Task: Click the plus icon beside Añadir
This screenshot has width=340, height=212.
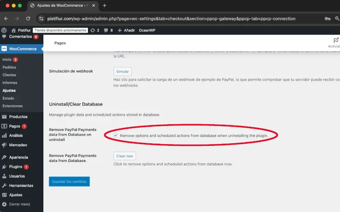Action: [120, 30]
